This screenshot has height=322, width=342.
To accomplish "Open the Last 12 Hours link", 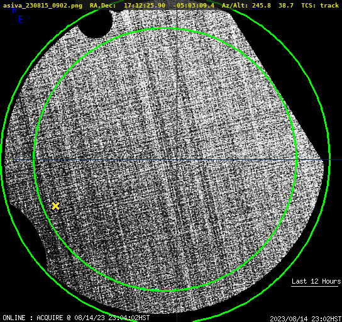I will 316,281.
